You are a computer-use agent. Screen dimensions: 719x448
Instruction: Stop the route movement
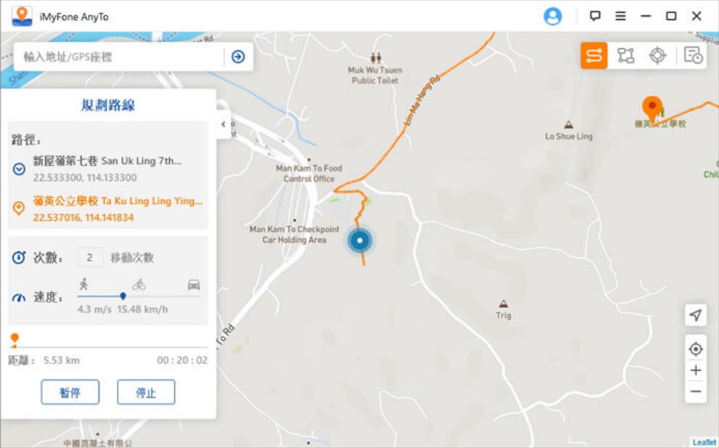[146, 392]
